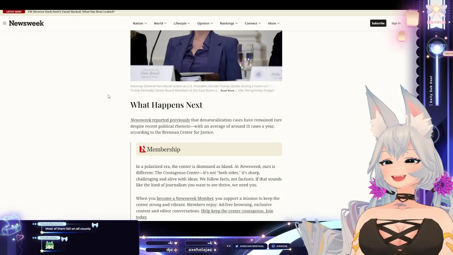Click the become a Newsweek Member link
Viewport: 453px width, 255px height.
pyautogui.click(x=185, y=198)
